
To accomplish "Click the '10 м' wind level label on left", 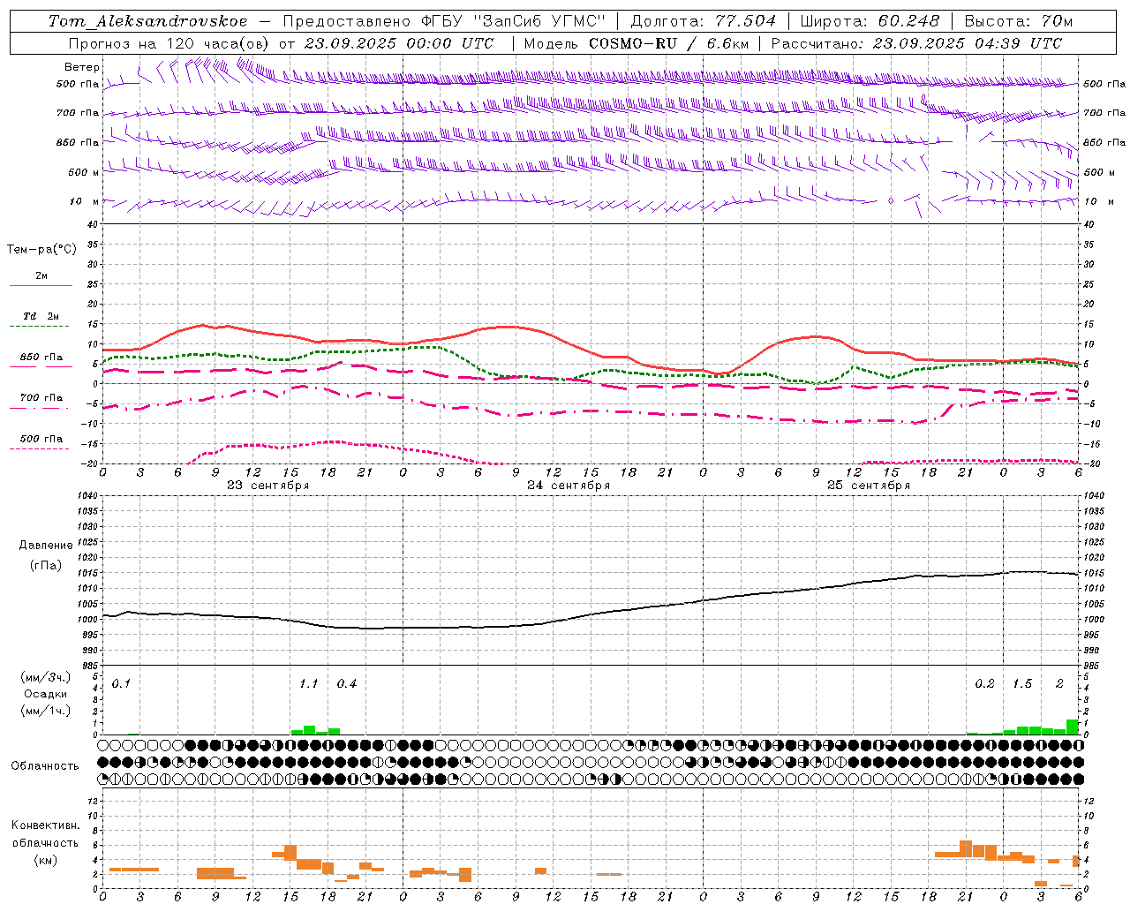I will (84, 201).
